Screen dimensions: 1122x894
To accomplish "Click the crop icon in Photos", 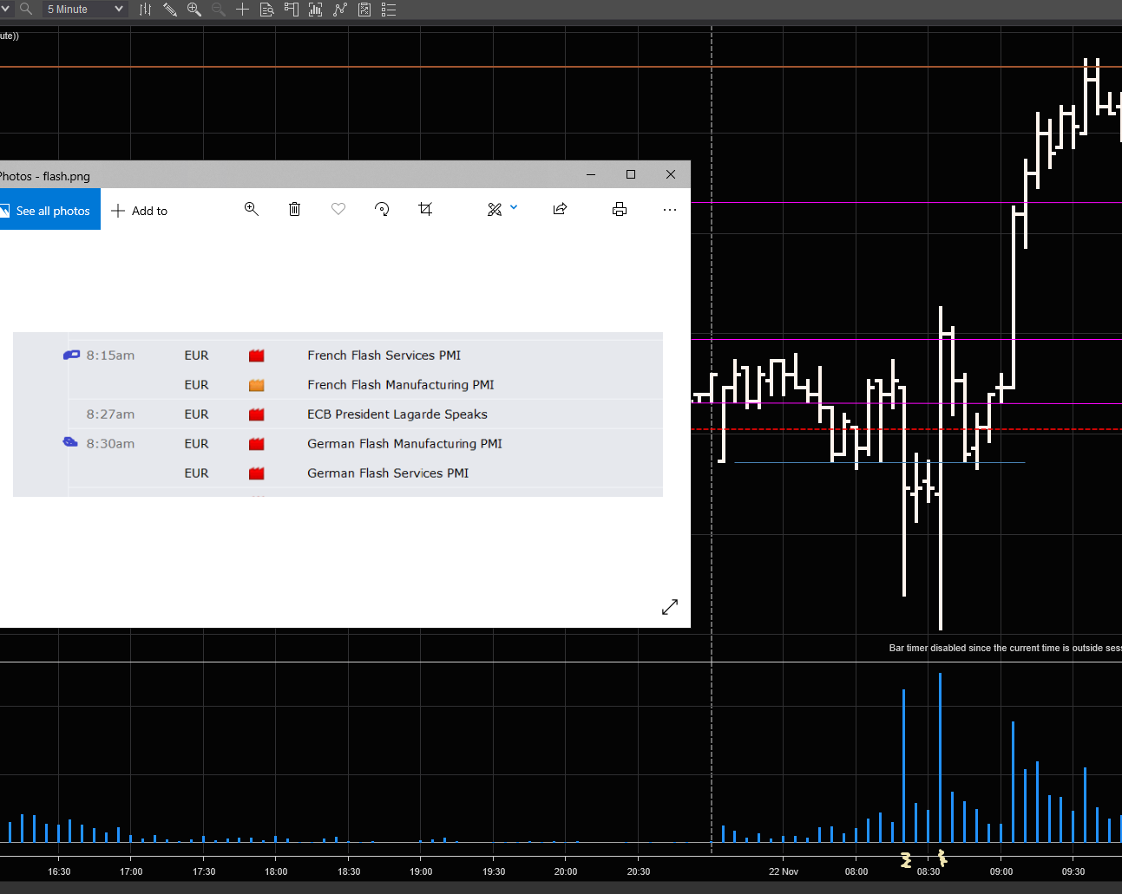I will [425, 209].
